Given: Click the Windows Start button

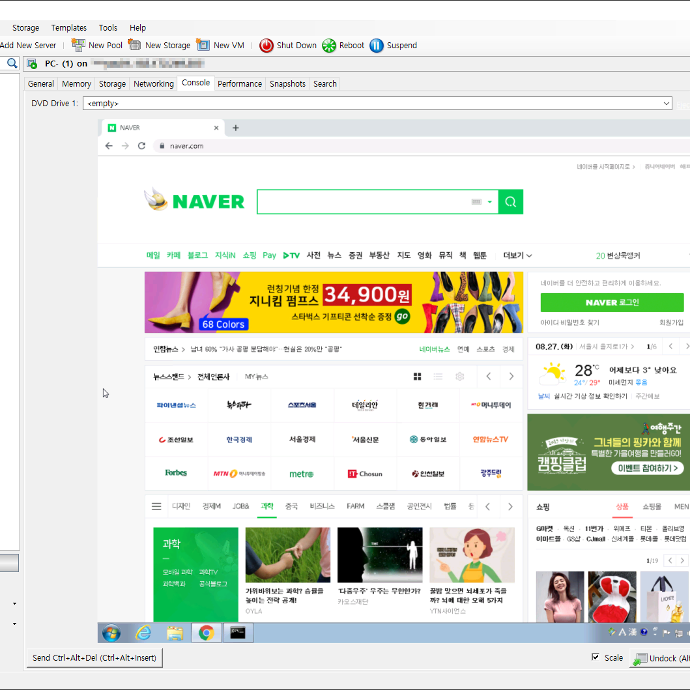Looking at the screenshot, I should [x=111, y=633].
